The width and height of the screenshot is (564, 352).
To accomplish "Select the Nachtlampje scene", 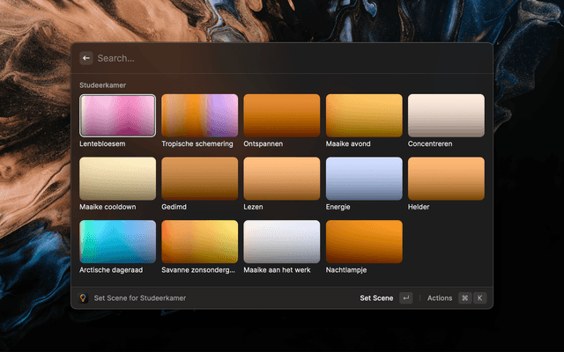I will point(364,242).
